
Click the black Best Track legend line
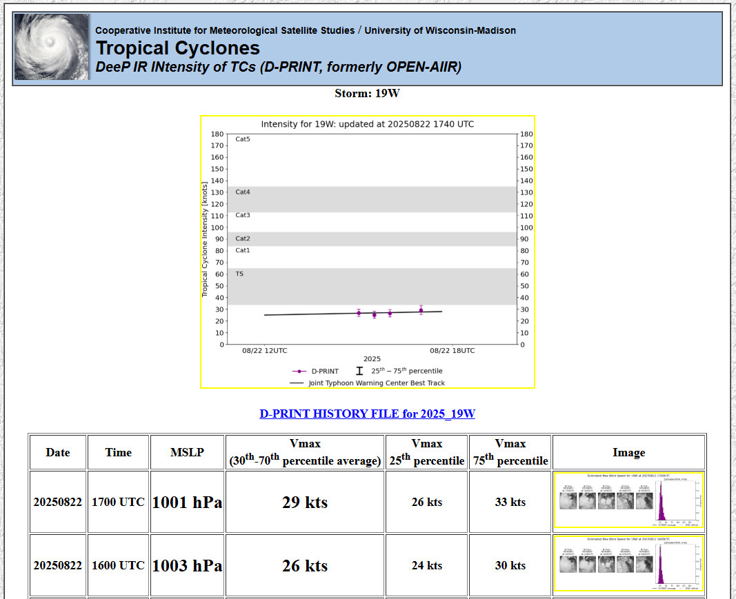click(297, 383)
